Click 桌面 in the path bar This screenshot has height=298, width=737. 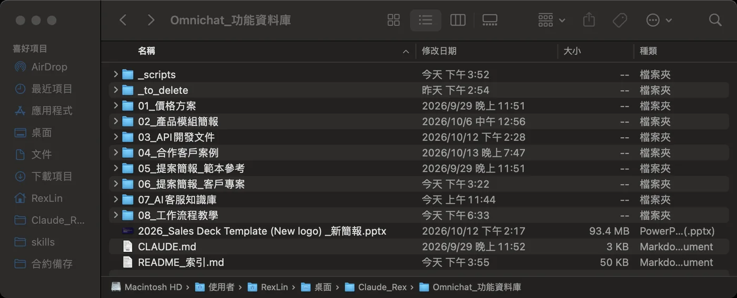coord(317,287)
